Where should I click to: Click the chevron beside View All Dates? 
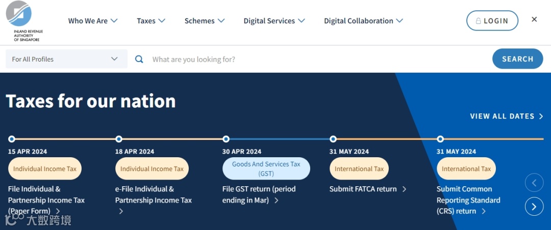[541, 116]
